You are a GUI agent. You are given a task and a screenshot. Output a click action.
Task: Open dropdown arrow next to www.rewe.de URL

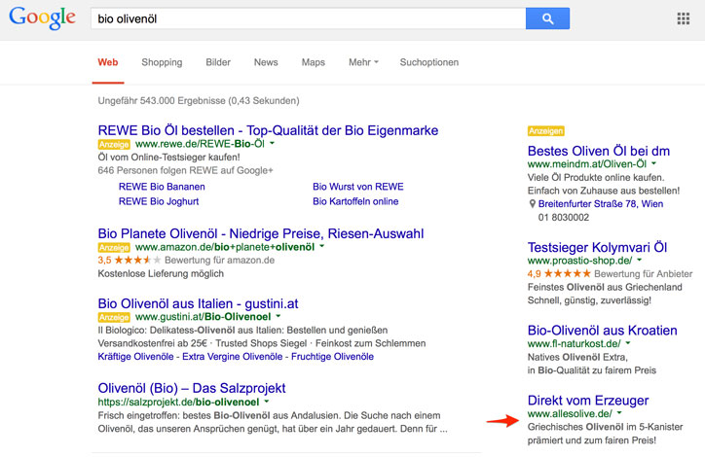click(x=273, y=144)
